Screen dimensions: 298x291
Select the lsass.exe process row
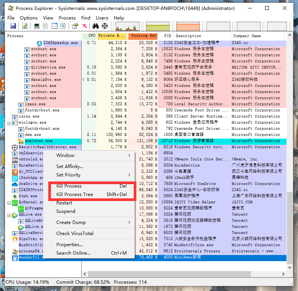coord(146,104)
